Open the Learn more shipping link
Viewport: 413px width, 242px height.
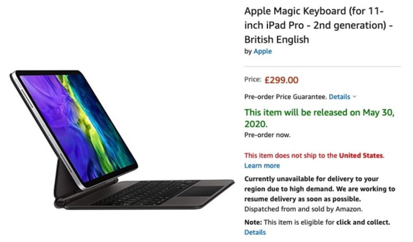click(262, 165)
